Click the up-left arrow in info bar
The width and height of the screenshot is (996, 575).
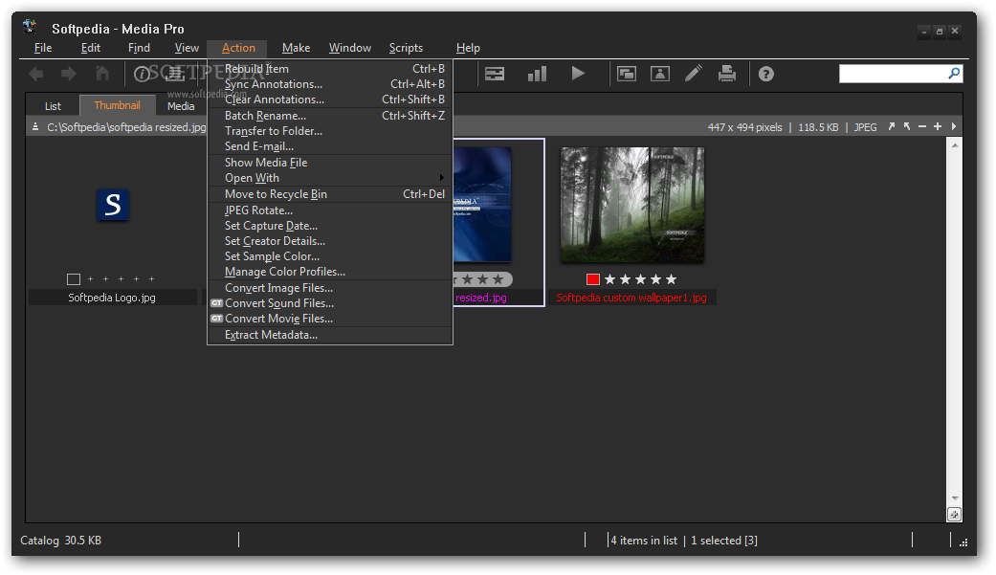[907, 126]
